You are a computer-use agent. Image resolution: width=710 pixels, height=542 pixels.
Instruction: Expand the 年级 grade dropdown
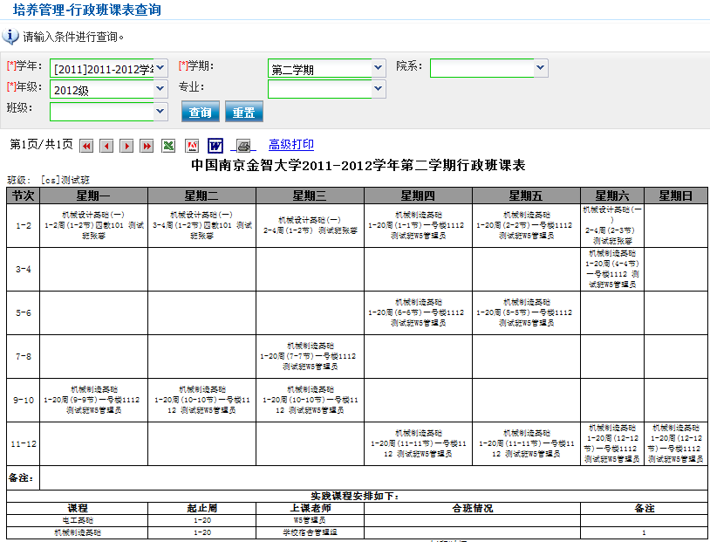tap(160, 89)
